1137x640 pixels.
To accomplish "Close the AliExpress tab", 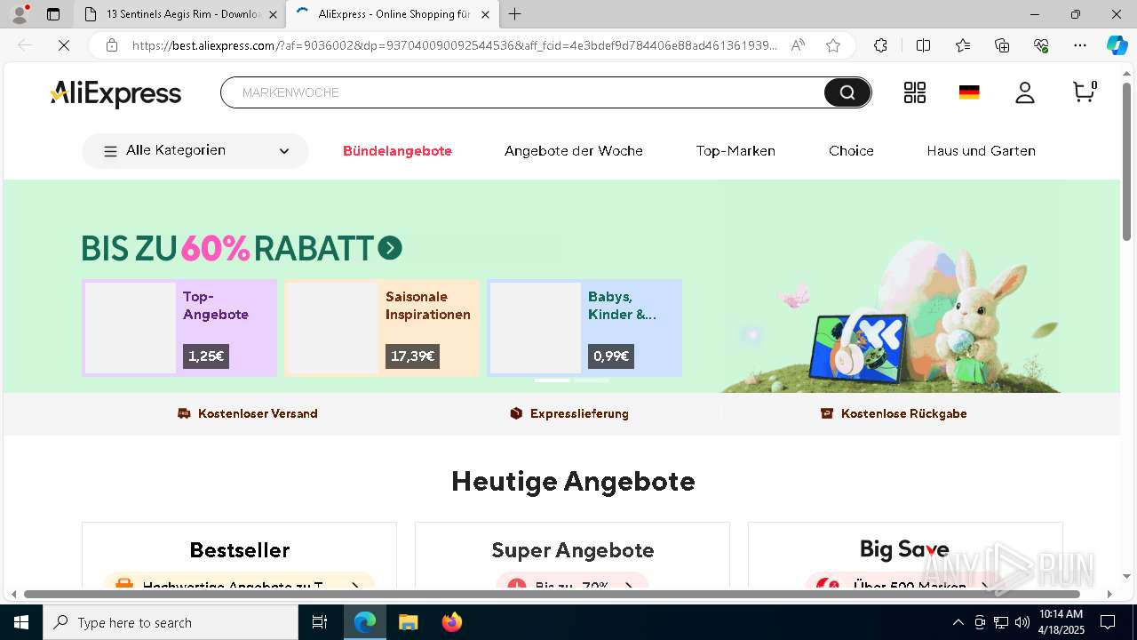I will click(x=485, y=14).
